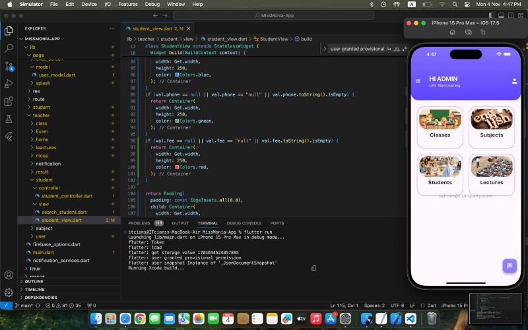Viewport: 528px width, 330px height.
Task: Toggle Match Case in find widget
Action: coord(389,49)
